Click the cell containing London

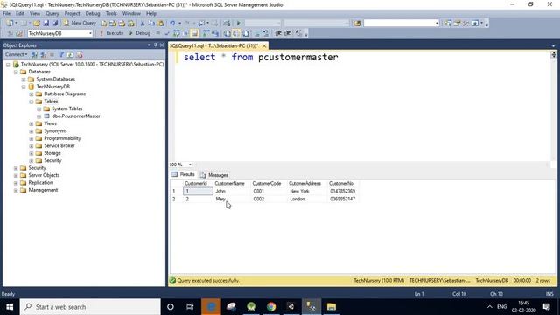pos(306,199)
